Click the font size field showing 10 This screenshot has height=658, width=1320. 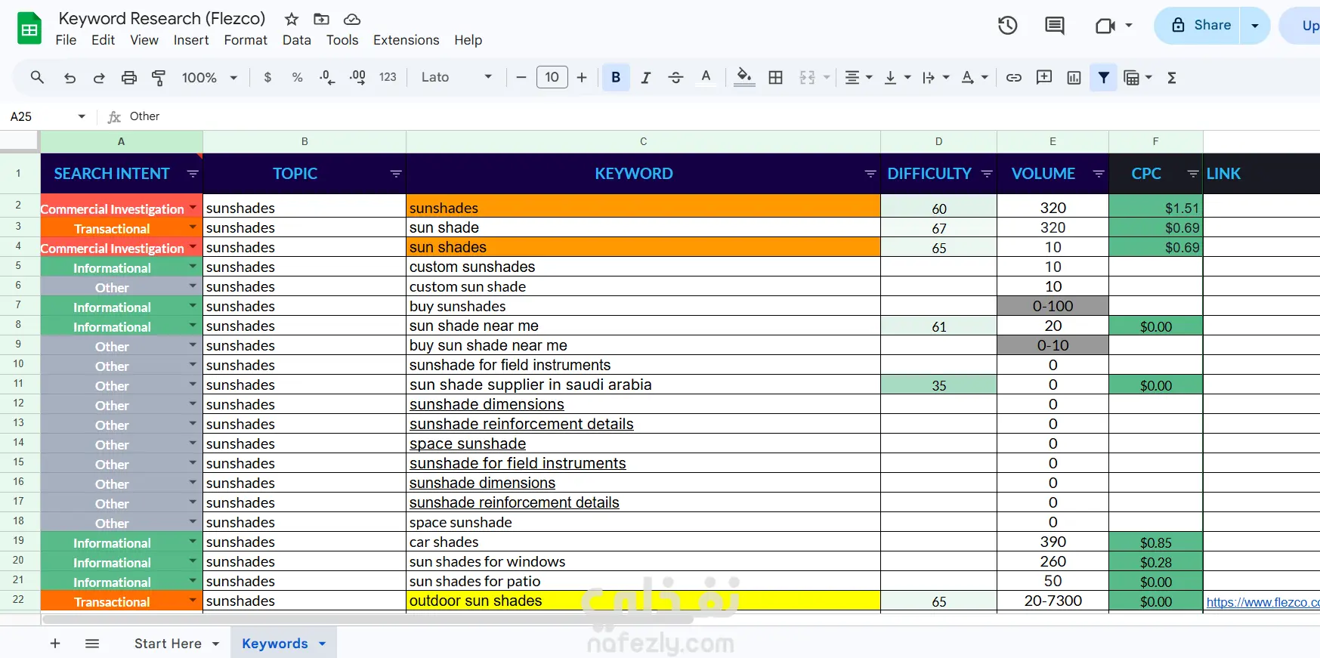point(552,77)
